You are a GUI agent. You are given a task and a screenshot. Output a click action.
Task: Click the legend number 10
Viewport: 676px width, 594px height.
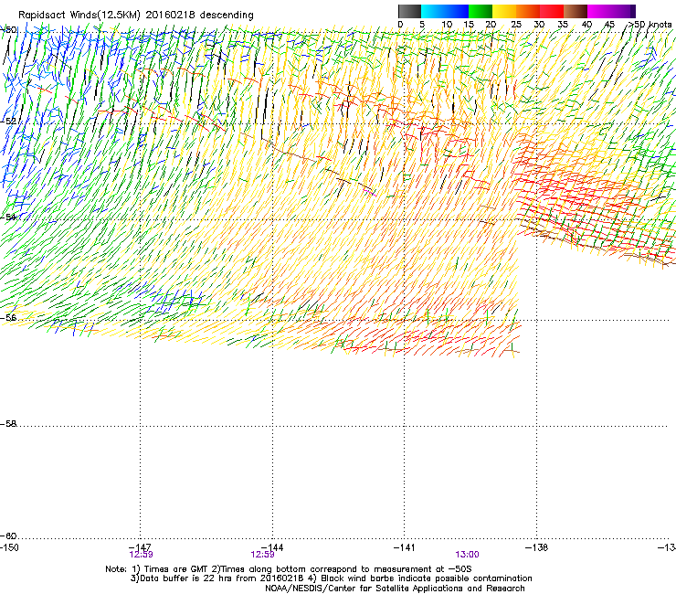pos(447,25)
